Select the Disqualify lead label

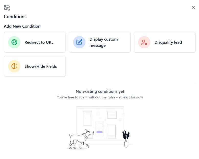pos(168,42)
